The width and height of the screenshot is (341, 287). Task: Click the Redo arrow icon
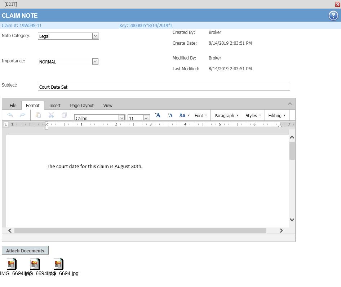pyautogui.click(x=22, y=115)
